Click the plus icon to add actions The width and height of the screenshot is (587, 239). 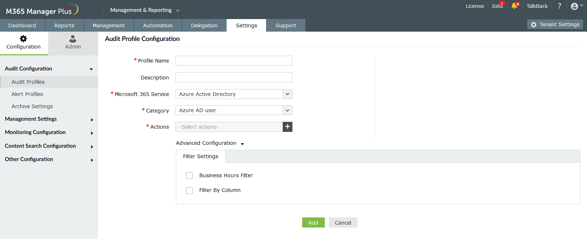click(x=287, y=127)
